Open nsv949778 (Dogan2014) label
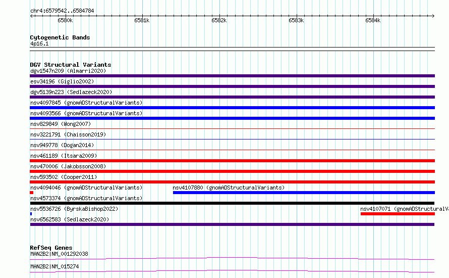This screenshot has width=449, height=278. pos(62,145)
